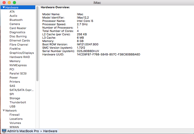Open the Audio hardware section
This screenshot has height=134, width=194.
click(x=13, y=16)
